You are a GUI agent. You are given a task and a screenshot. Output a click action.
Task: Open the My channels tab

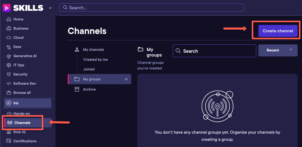point(93,50)
